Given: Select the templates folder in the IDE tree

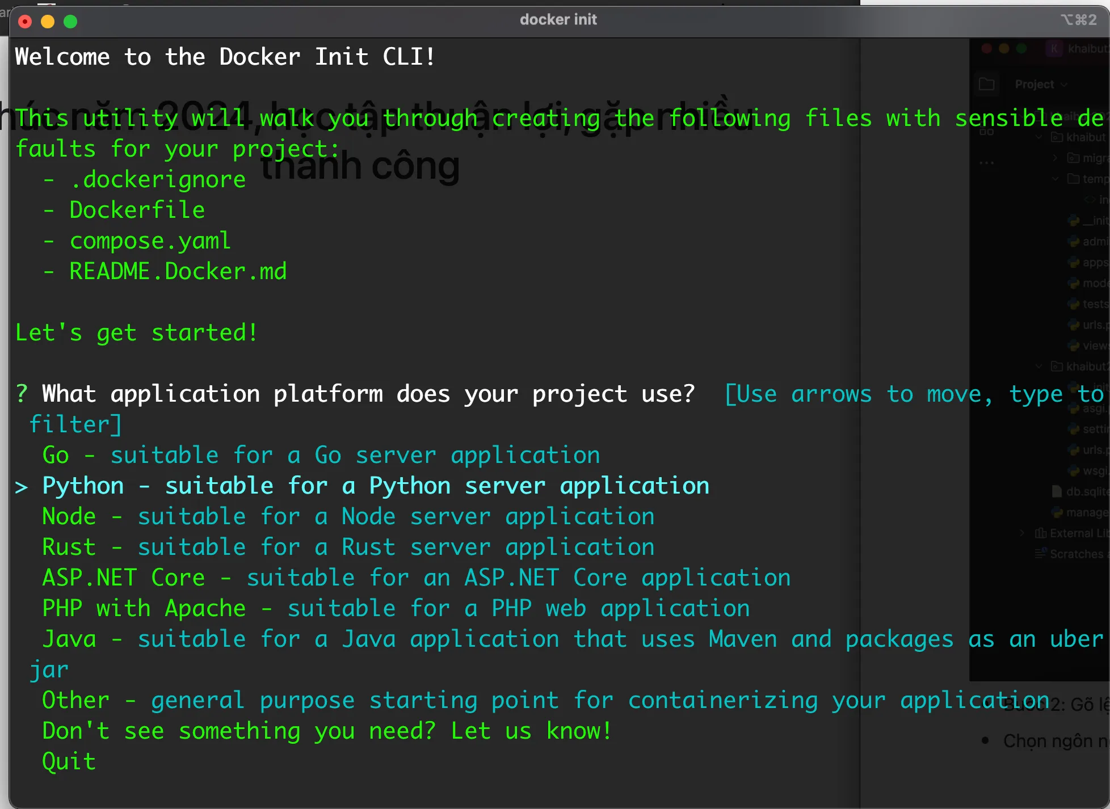Looking at the screenshot, I should click(x=1088, y=179).
